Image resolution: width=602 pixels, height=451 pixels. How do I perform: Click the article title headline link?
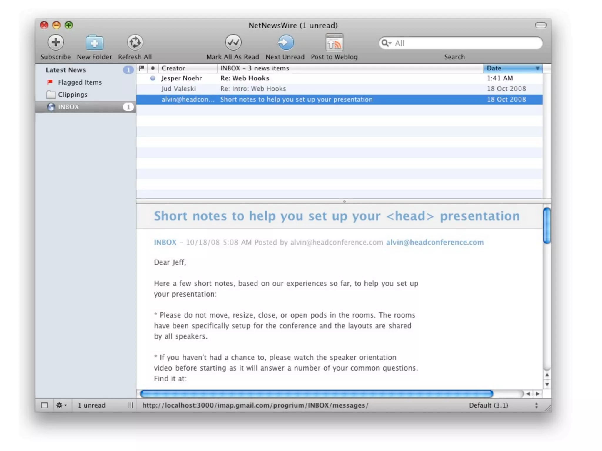point(337,216)
